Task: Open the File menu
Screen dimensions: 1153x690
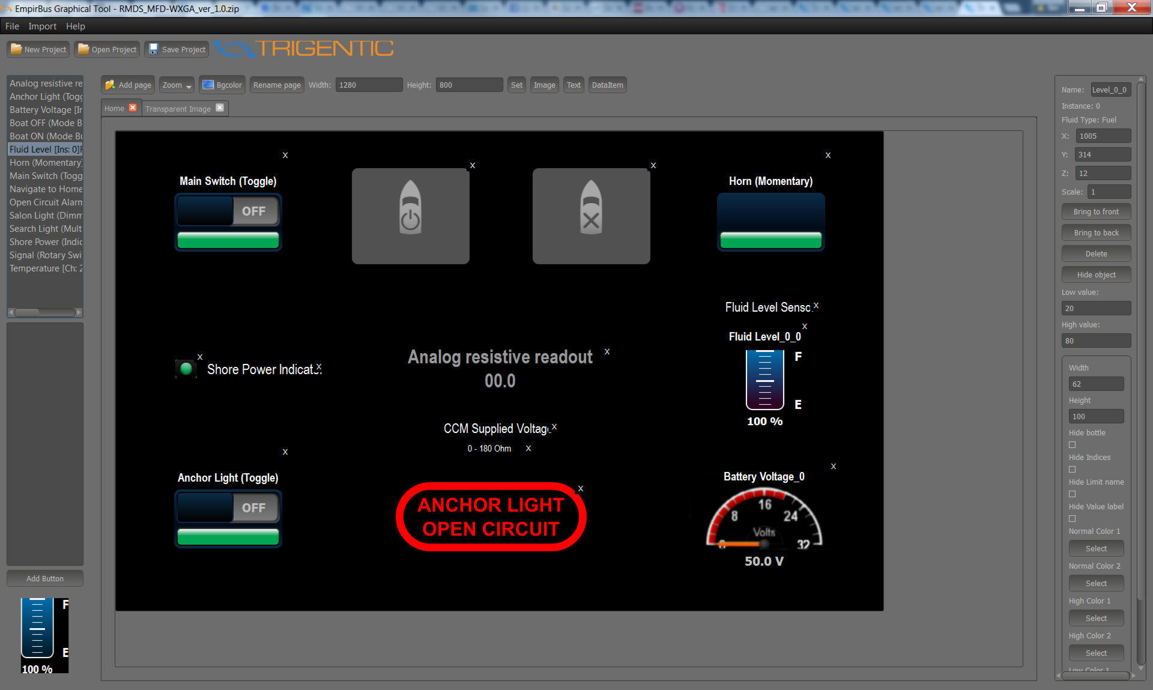Action: 12,26
